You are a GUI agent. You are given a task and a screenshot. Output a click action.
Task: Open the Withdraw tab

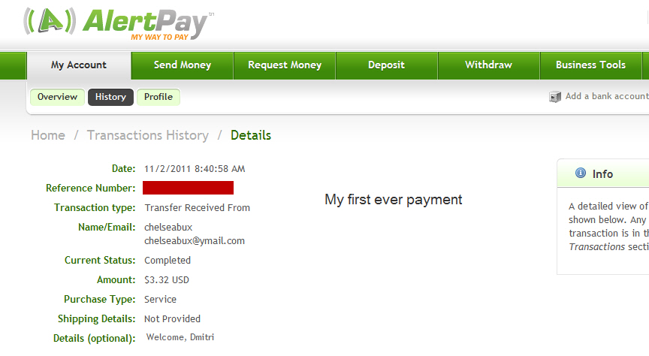click(489, 65)
